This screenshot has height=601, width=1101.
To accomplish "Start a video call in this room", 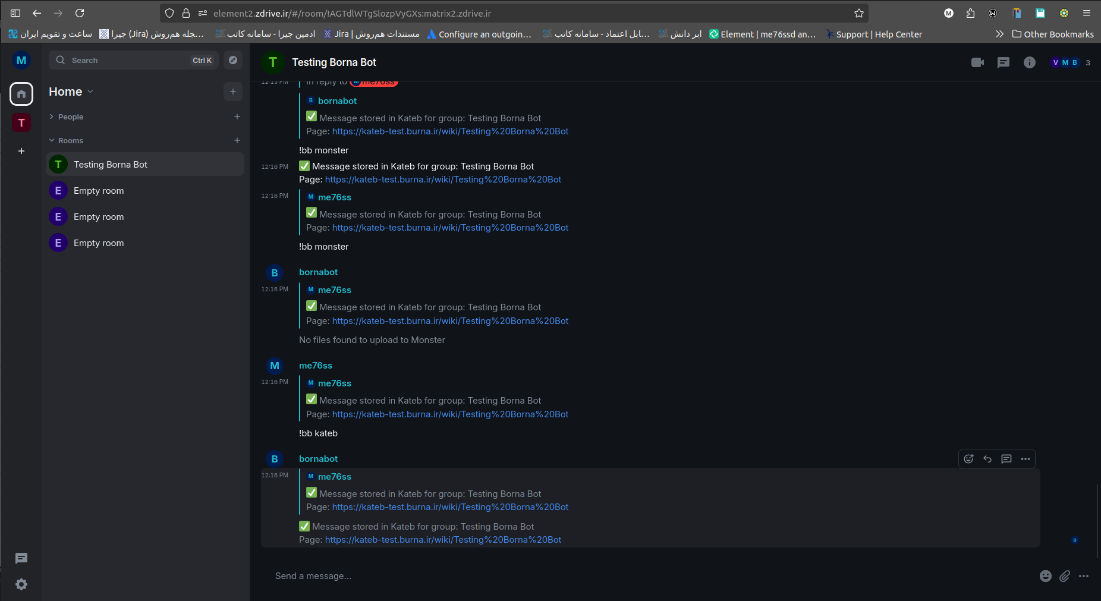I will [x=977, y=62].
